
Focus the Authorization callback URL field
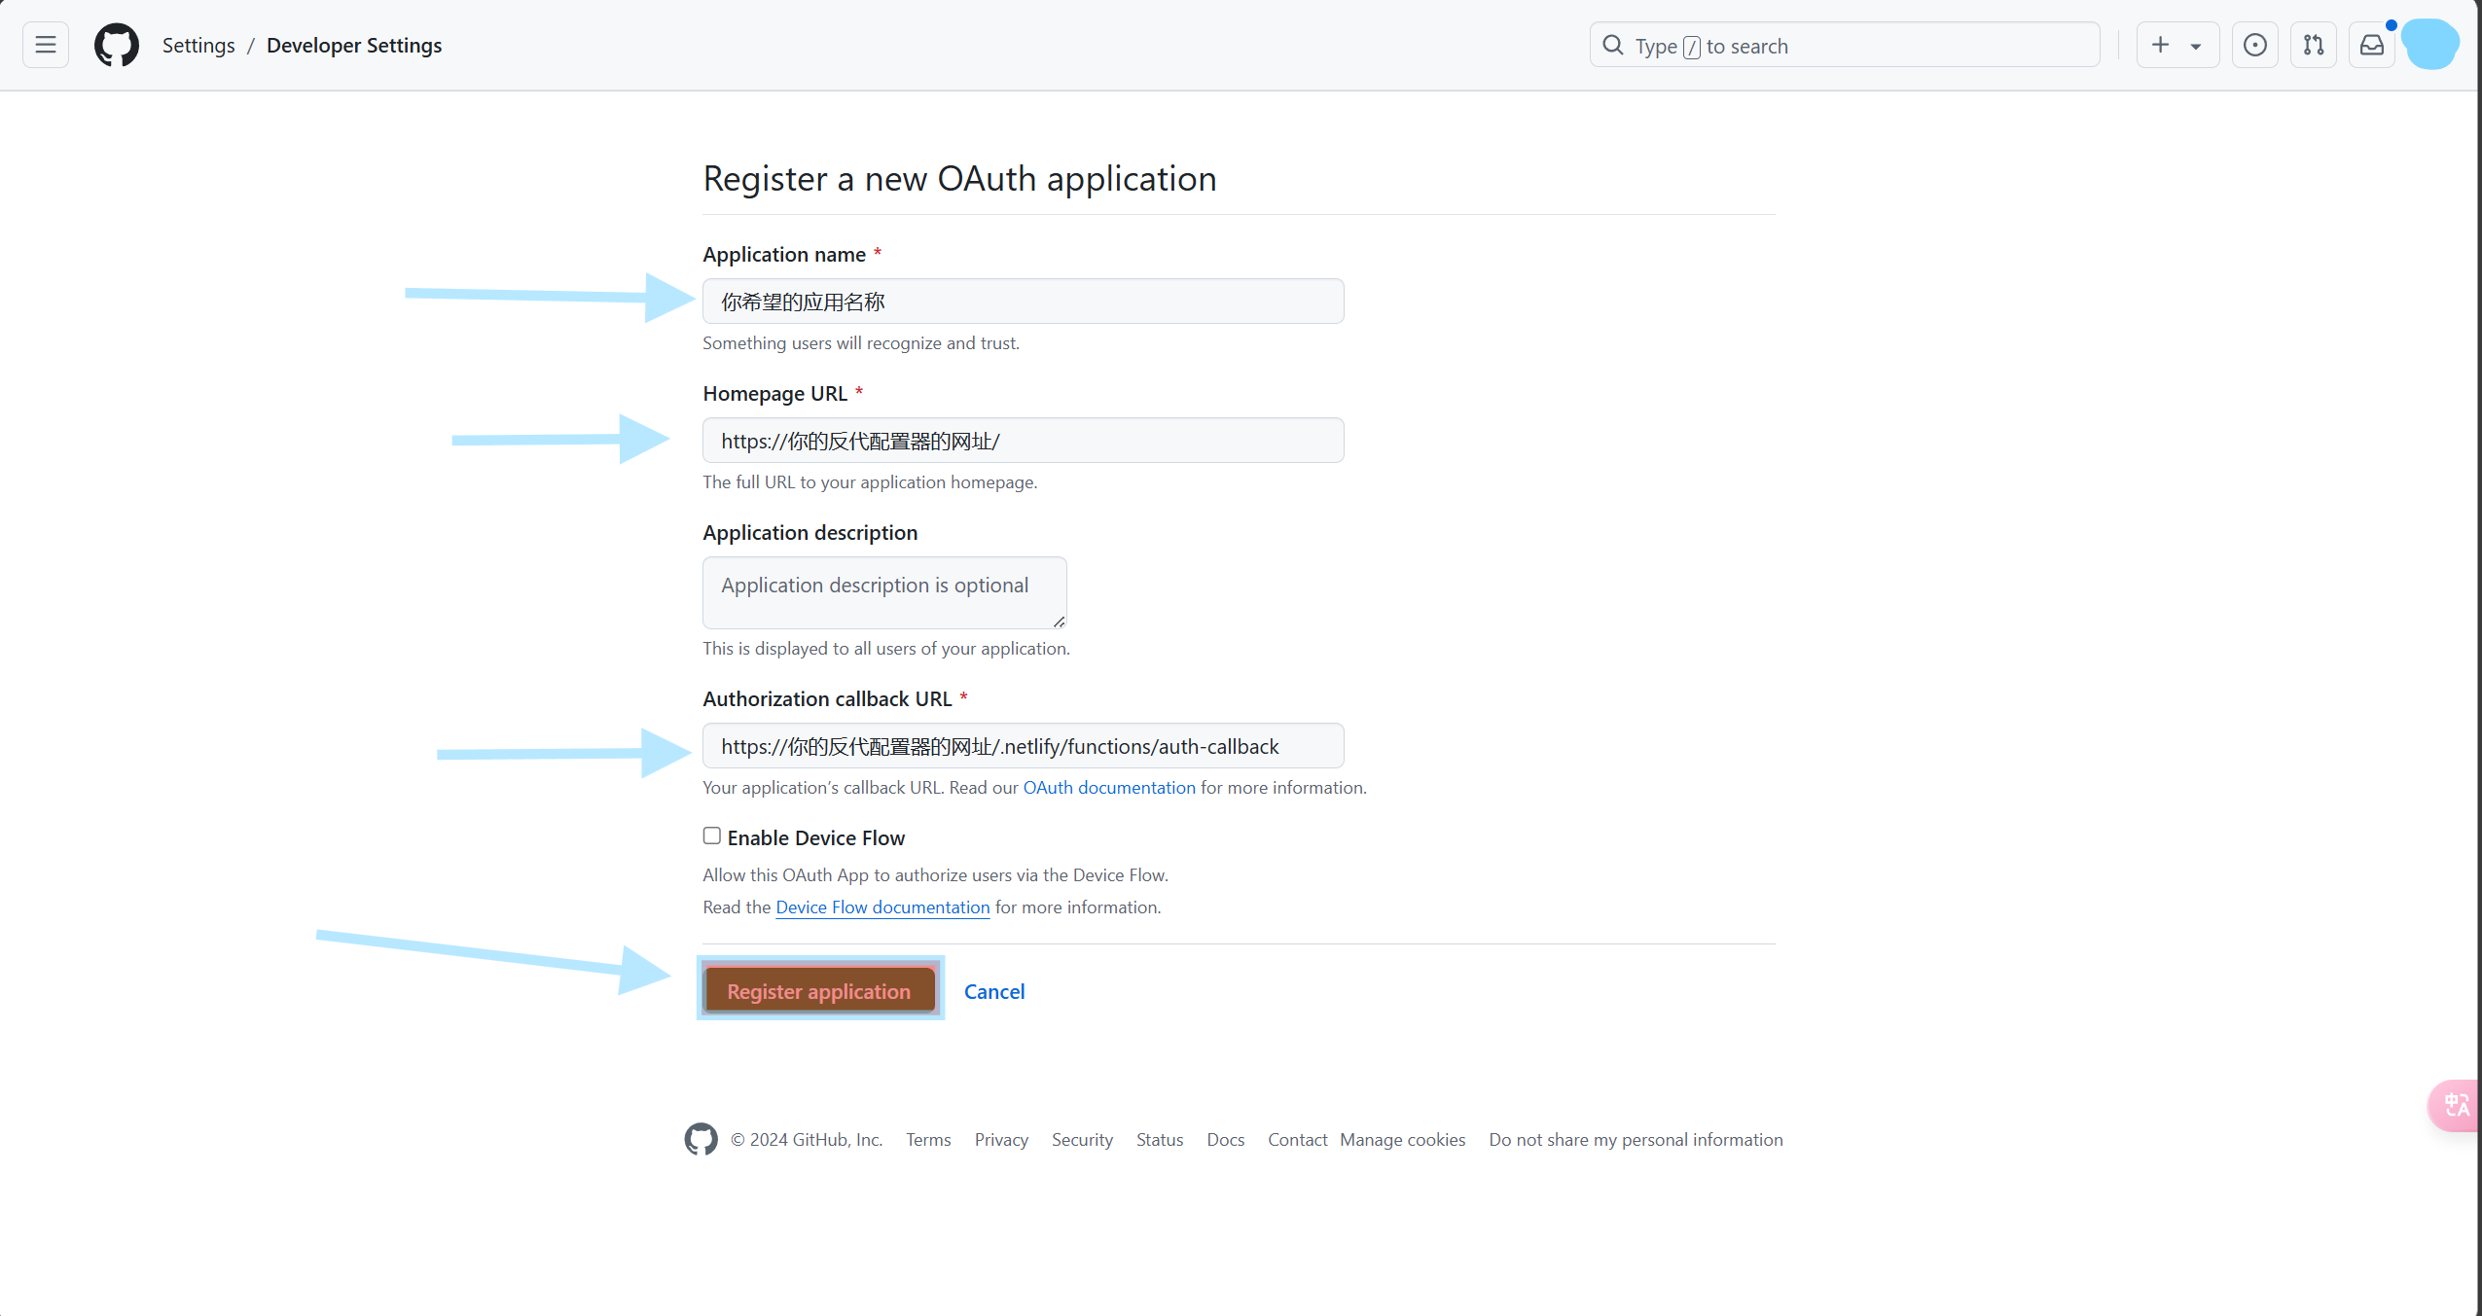(1024, 746)
